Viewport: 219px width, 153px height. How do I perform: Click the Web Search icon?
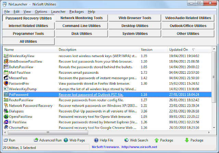126,140
